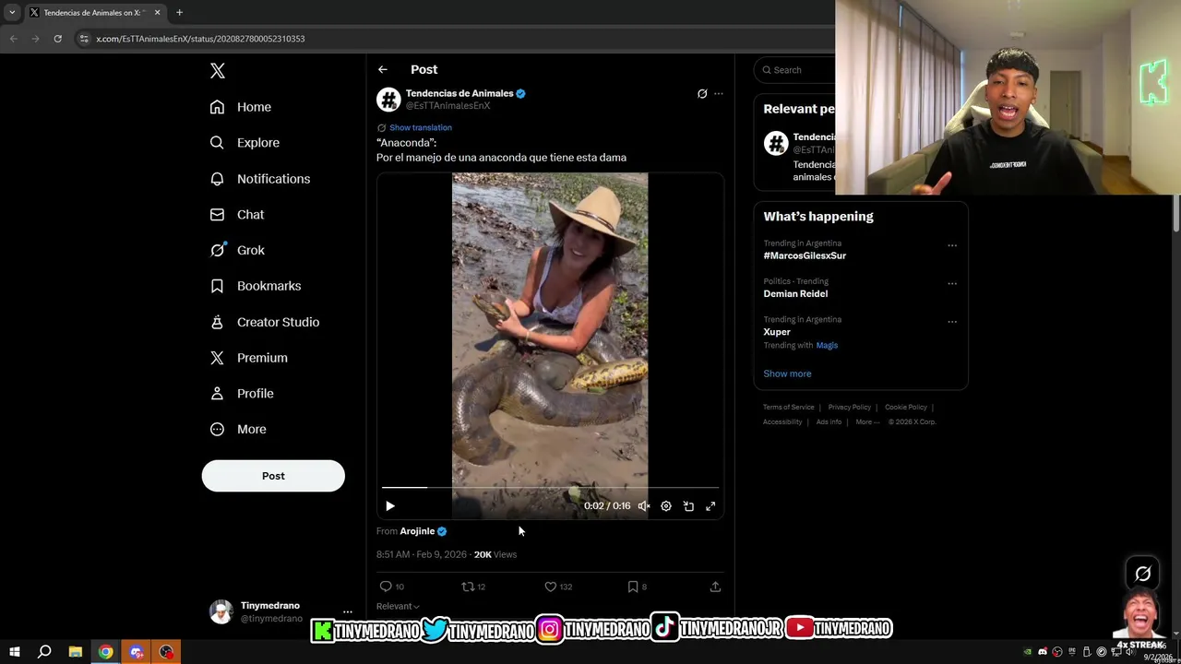Open the post's three-dot options menu
This screenshot has width=1181, height=664.
click(719, 93)
